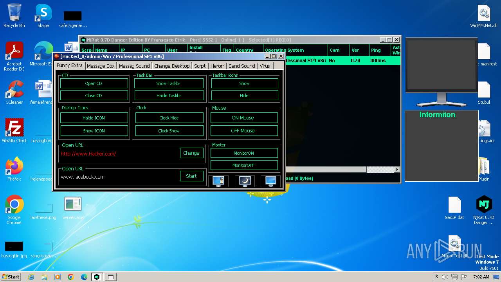This screenshot has height=282, width=501.
Task: Open FileZilla Client desktop shortcut
Action: (x=14, y=131)
